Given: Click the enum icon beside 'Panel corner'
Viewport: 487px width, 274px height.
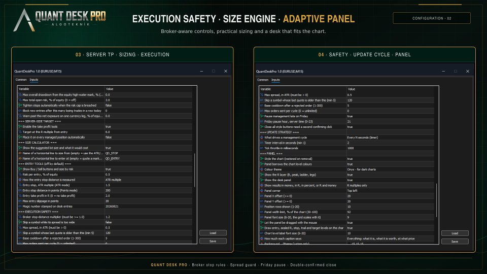Looking at the screenshot, I should 262,191.
